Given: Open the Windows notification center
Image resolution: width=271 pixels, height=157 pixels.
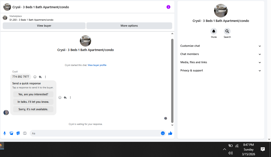Looking at the screenshot, I should click(x=263, y=149).
